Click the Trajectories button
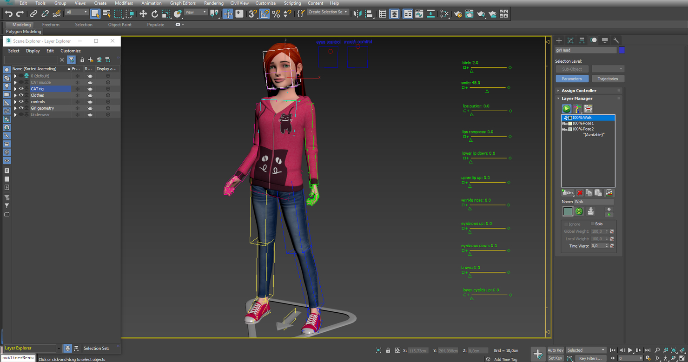This screenshot has width=688, height=362. (x=608, y=79)
